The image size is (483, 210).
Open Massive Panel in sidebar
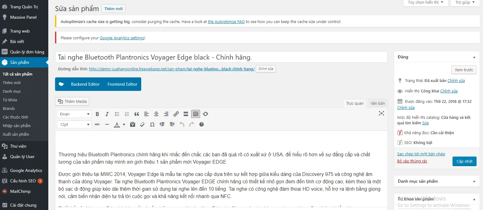coord(24,17)
